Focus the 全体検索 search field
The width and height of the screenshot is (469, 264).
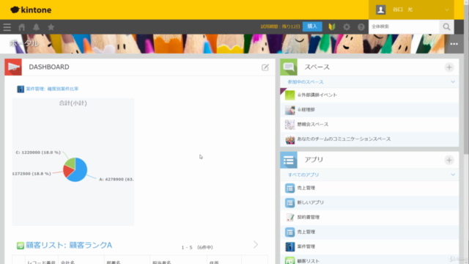404,26
